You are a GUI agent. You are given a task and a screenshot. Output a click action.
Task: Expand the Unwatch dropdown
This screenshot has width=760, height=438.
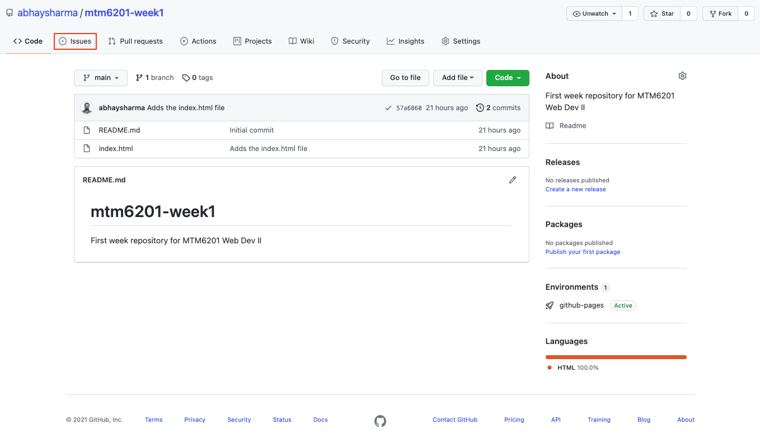[595, 14]
